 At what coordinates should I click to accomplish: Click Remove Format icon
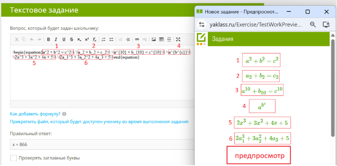pos(95,39)
